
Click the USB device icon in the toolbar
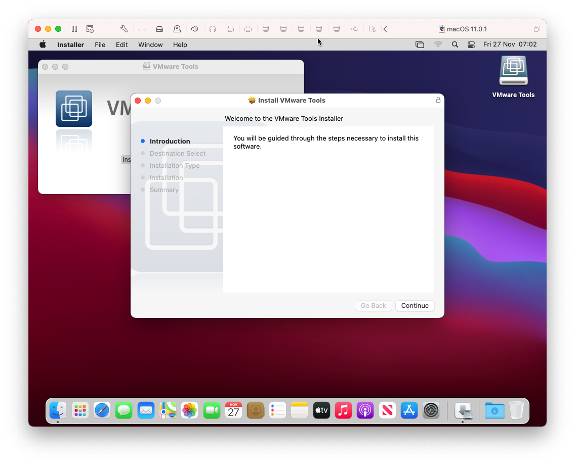pyautogui.click(x=354, y=29)
